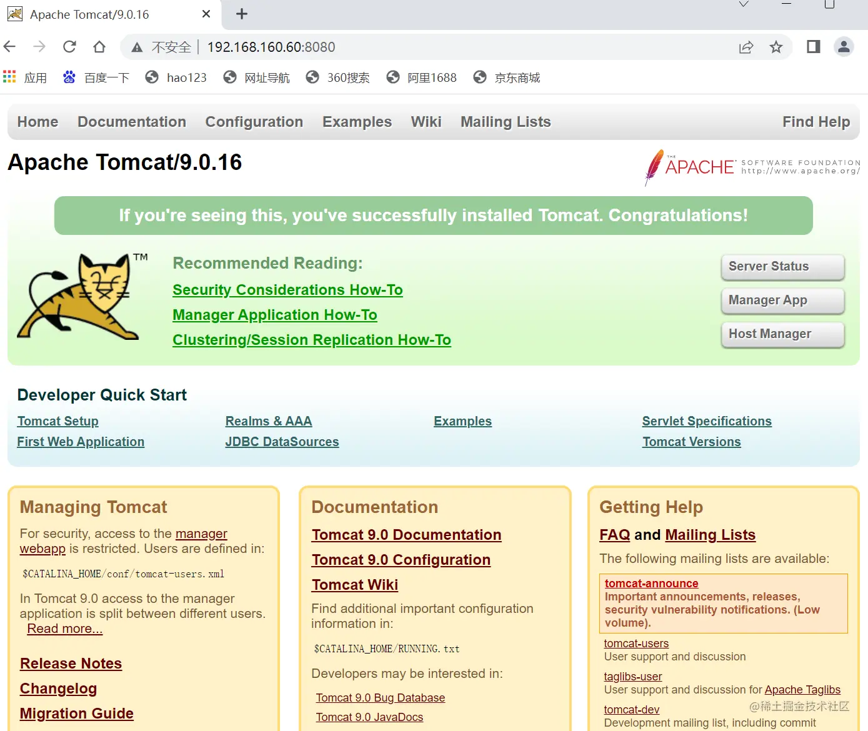Open a new browser tab
The image size is (868, 731).
[x=242, y=14]
